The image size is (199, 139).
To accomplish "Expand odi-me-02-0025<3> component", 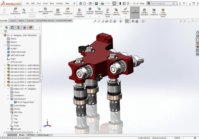I will pyautogui.click(x=5, y=82).
